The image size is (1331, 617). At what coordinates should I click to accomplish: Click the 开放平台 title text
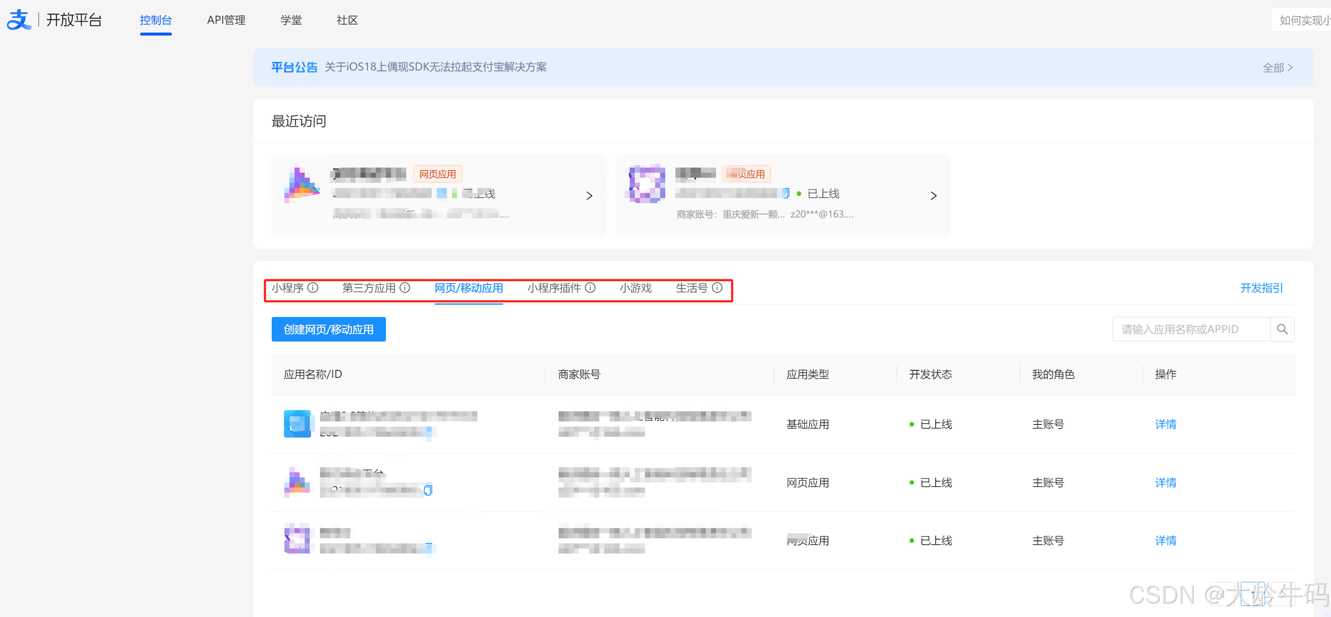(74, 19)
